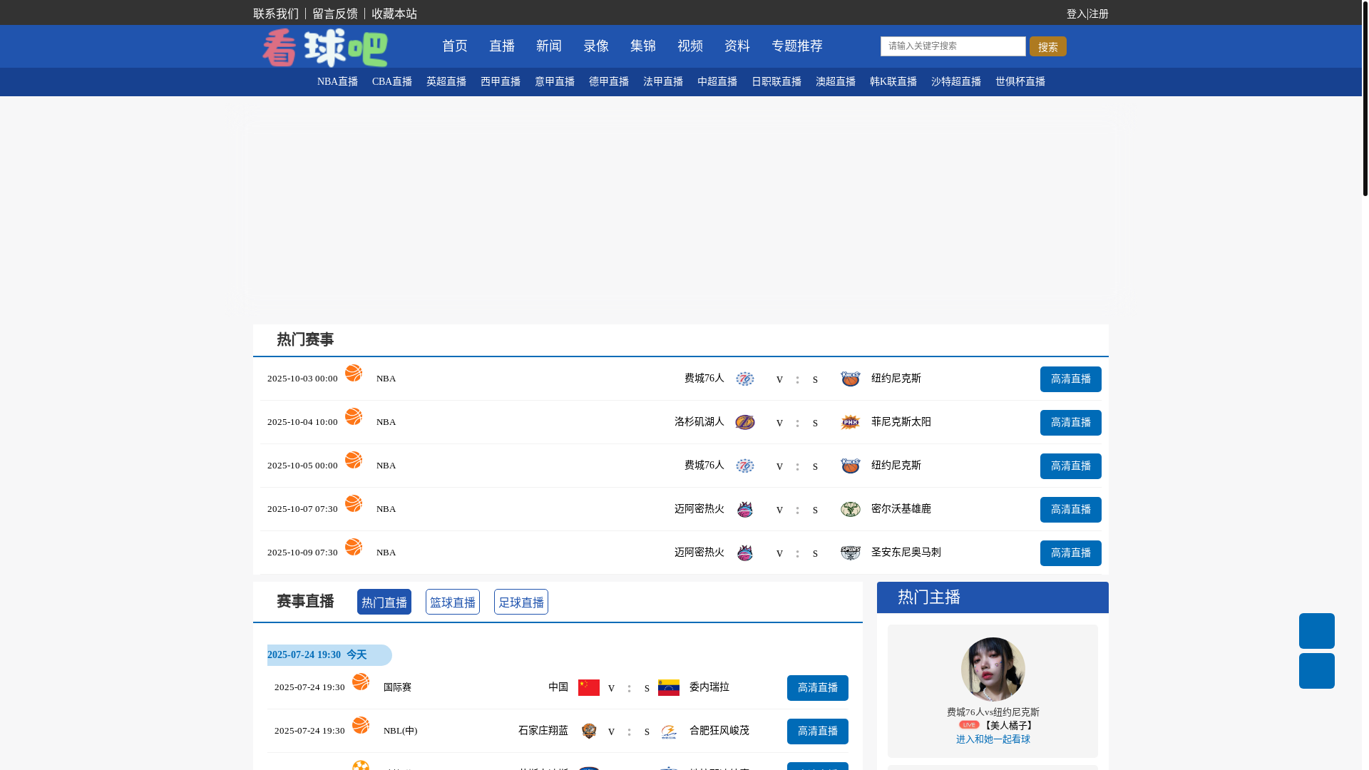Click 高清直播 for 76ers vs Knicks 10-05
The height and width of the screenshot is (770, 1369).
[x=1071, y=466]
